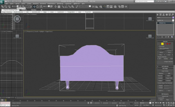This screenshot has height=107, width=175.
Task: Click the Auto Key button
Action: coord(136,103)
